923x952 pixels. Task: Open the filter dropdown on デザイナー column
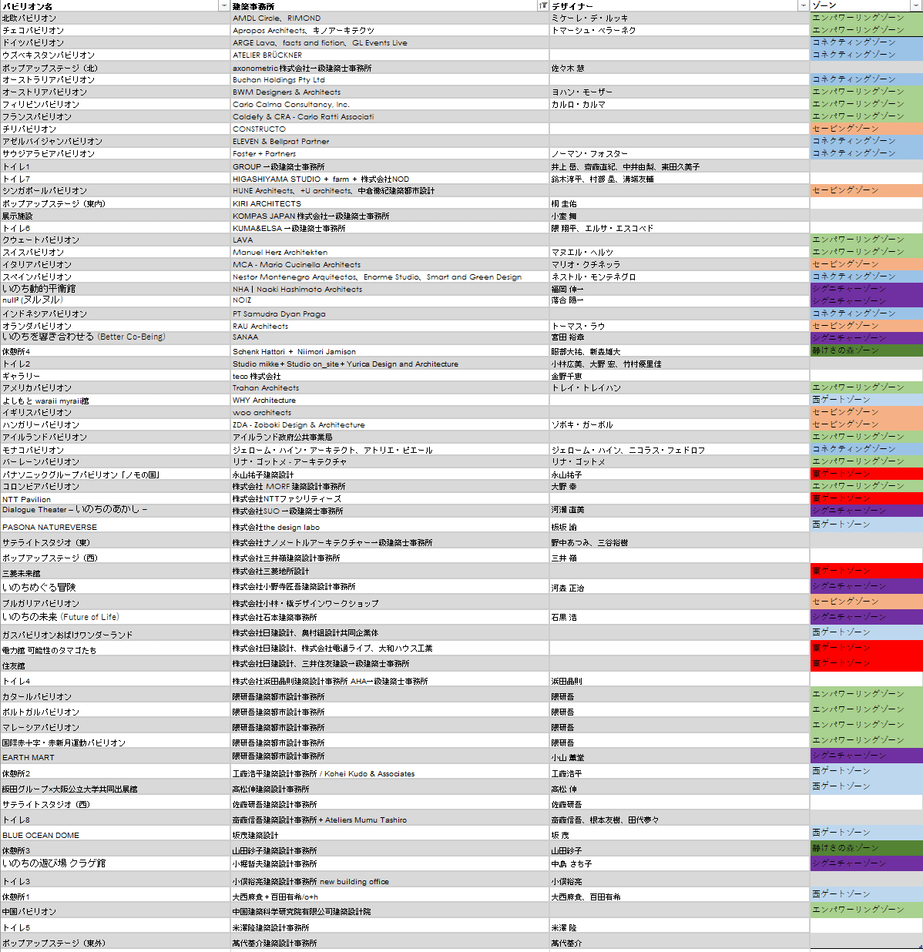click(x=803, y=5)
